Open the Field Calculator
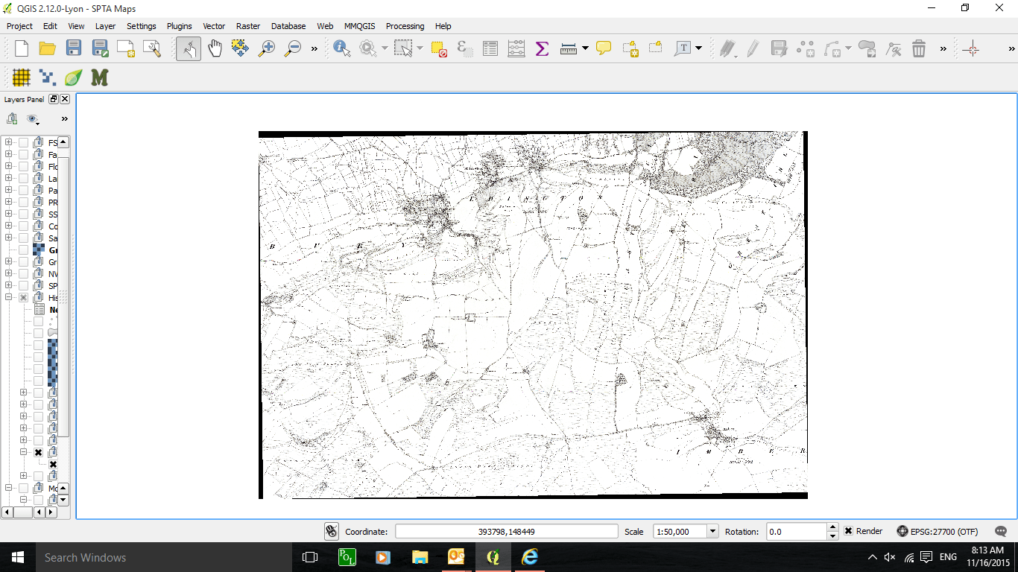This screenshot has width=1018, height=572. point(517,48)
